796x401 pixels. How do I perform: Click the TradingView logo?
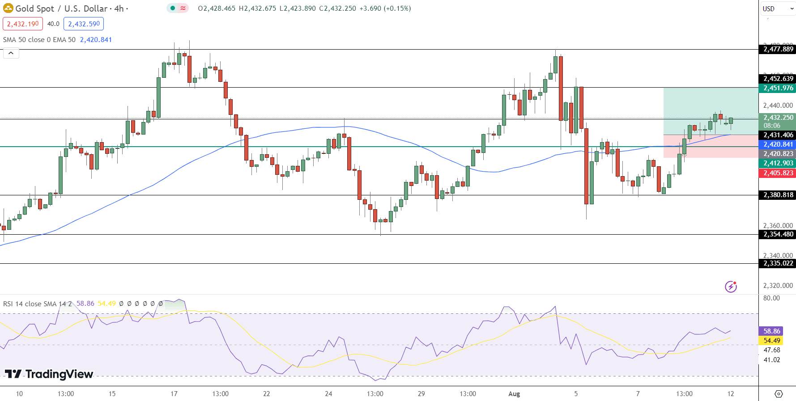(x=49, y=374)
